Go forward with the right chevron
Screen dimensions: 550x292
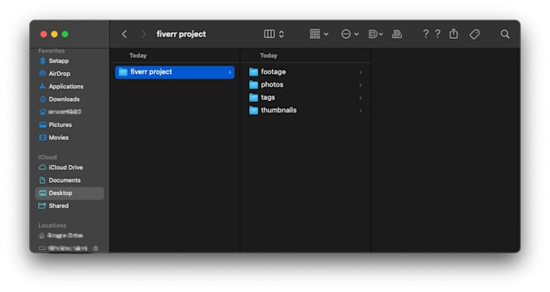tap(143, 34)
